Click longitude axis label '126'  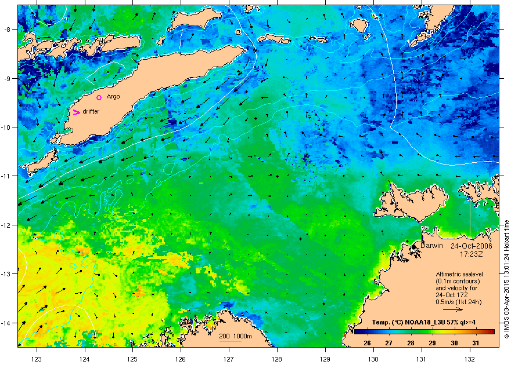pyautogui.click(x=181, y=359)
